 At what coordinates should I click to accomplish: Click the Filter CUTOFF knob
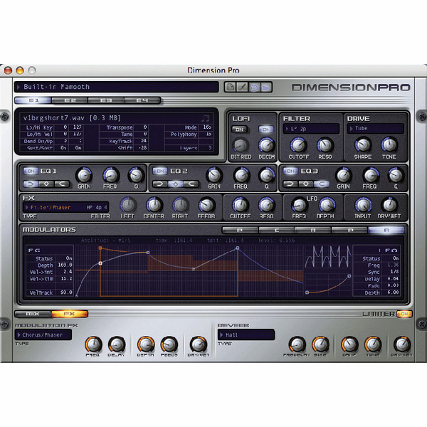[x=298, y=145]
